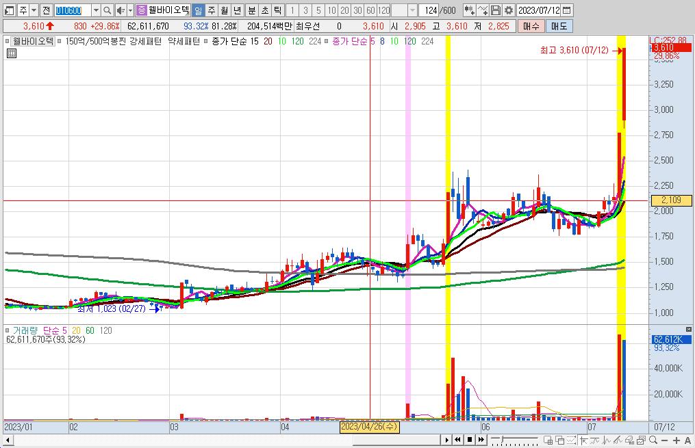Click the zoom magnifier icon in bottom toolbar

(653, 440)
